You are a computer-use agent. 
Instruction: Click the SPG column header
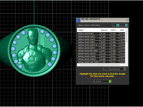click(x=122, y=30)
